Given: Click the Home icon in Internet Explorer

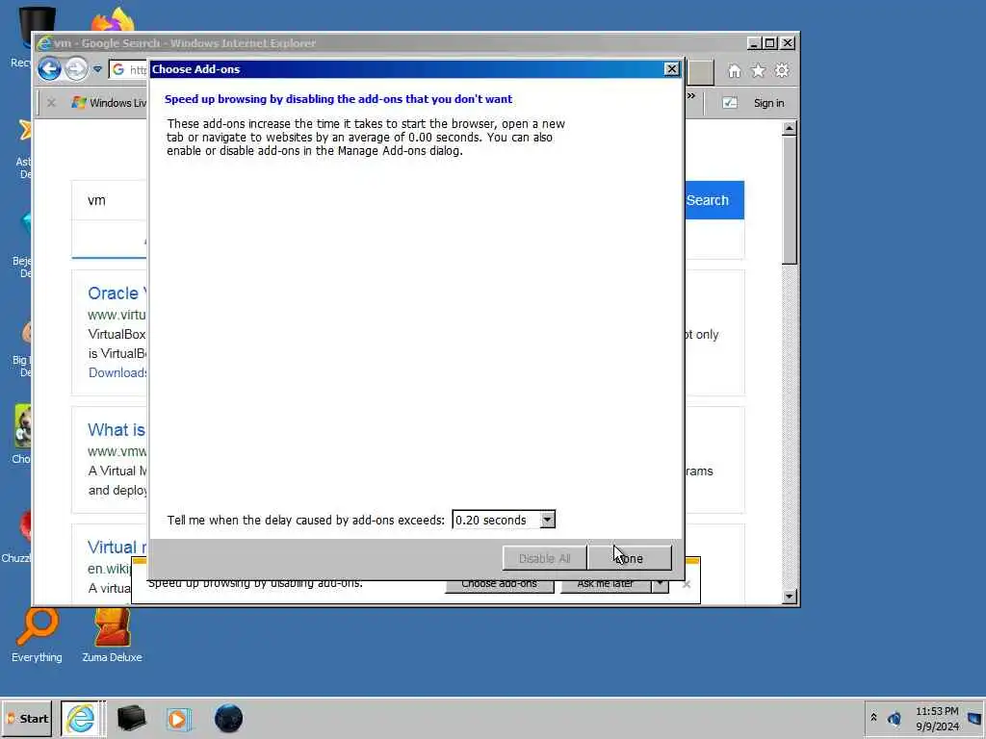Looking at the screenshot, I should (734, 71).
